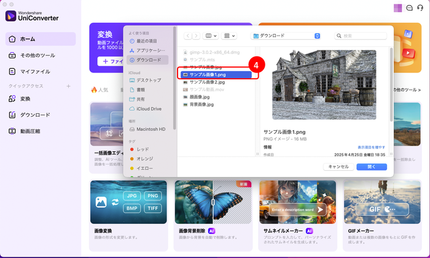Go back in the file dialog
The image size is (430, 258).
tap(187, 36)
